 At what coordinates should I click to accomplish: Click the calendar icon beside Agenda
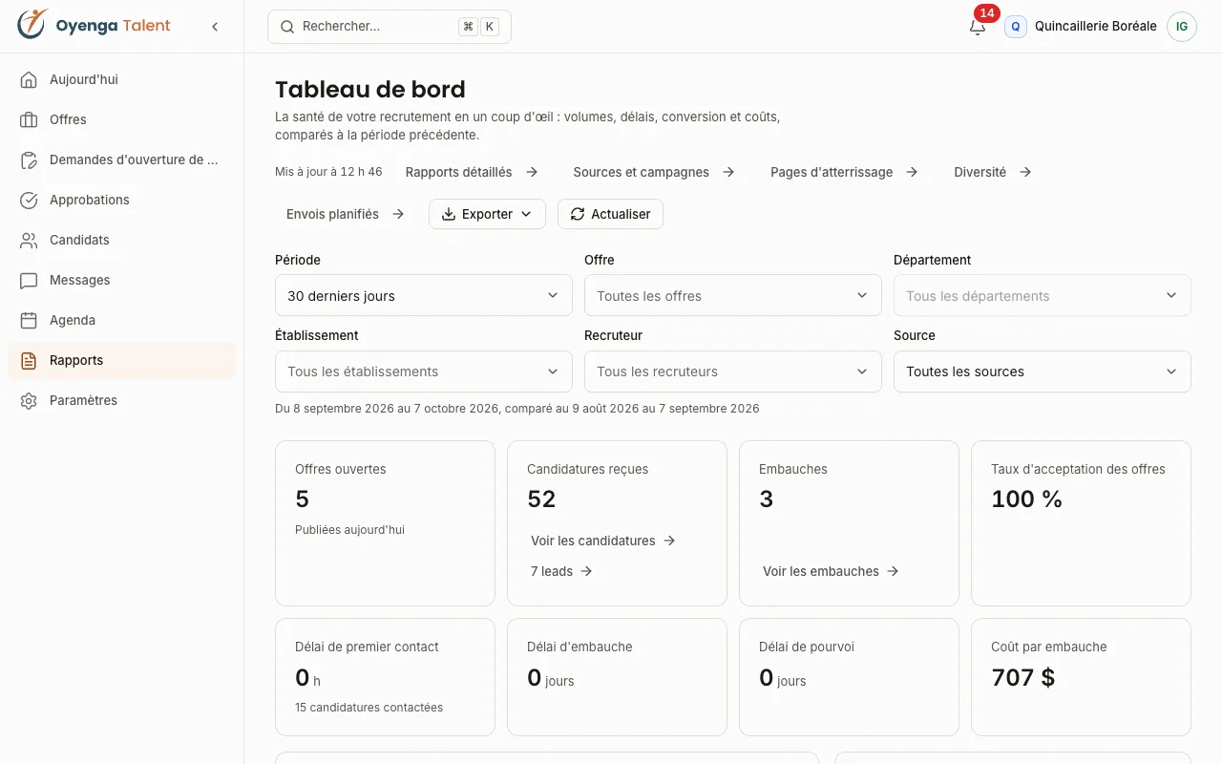coord(29,321)
